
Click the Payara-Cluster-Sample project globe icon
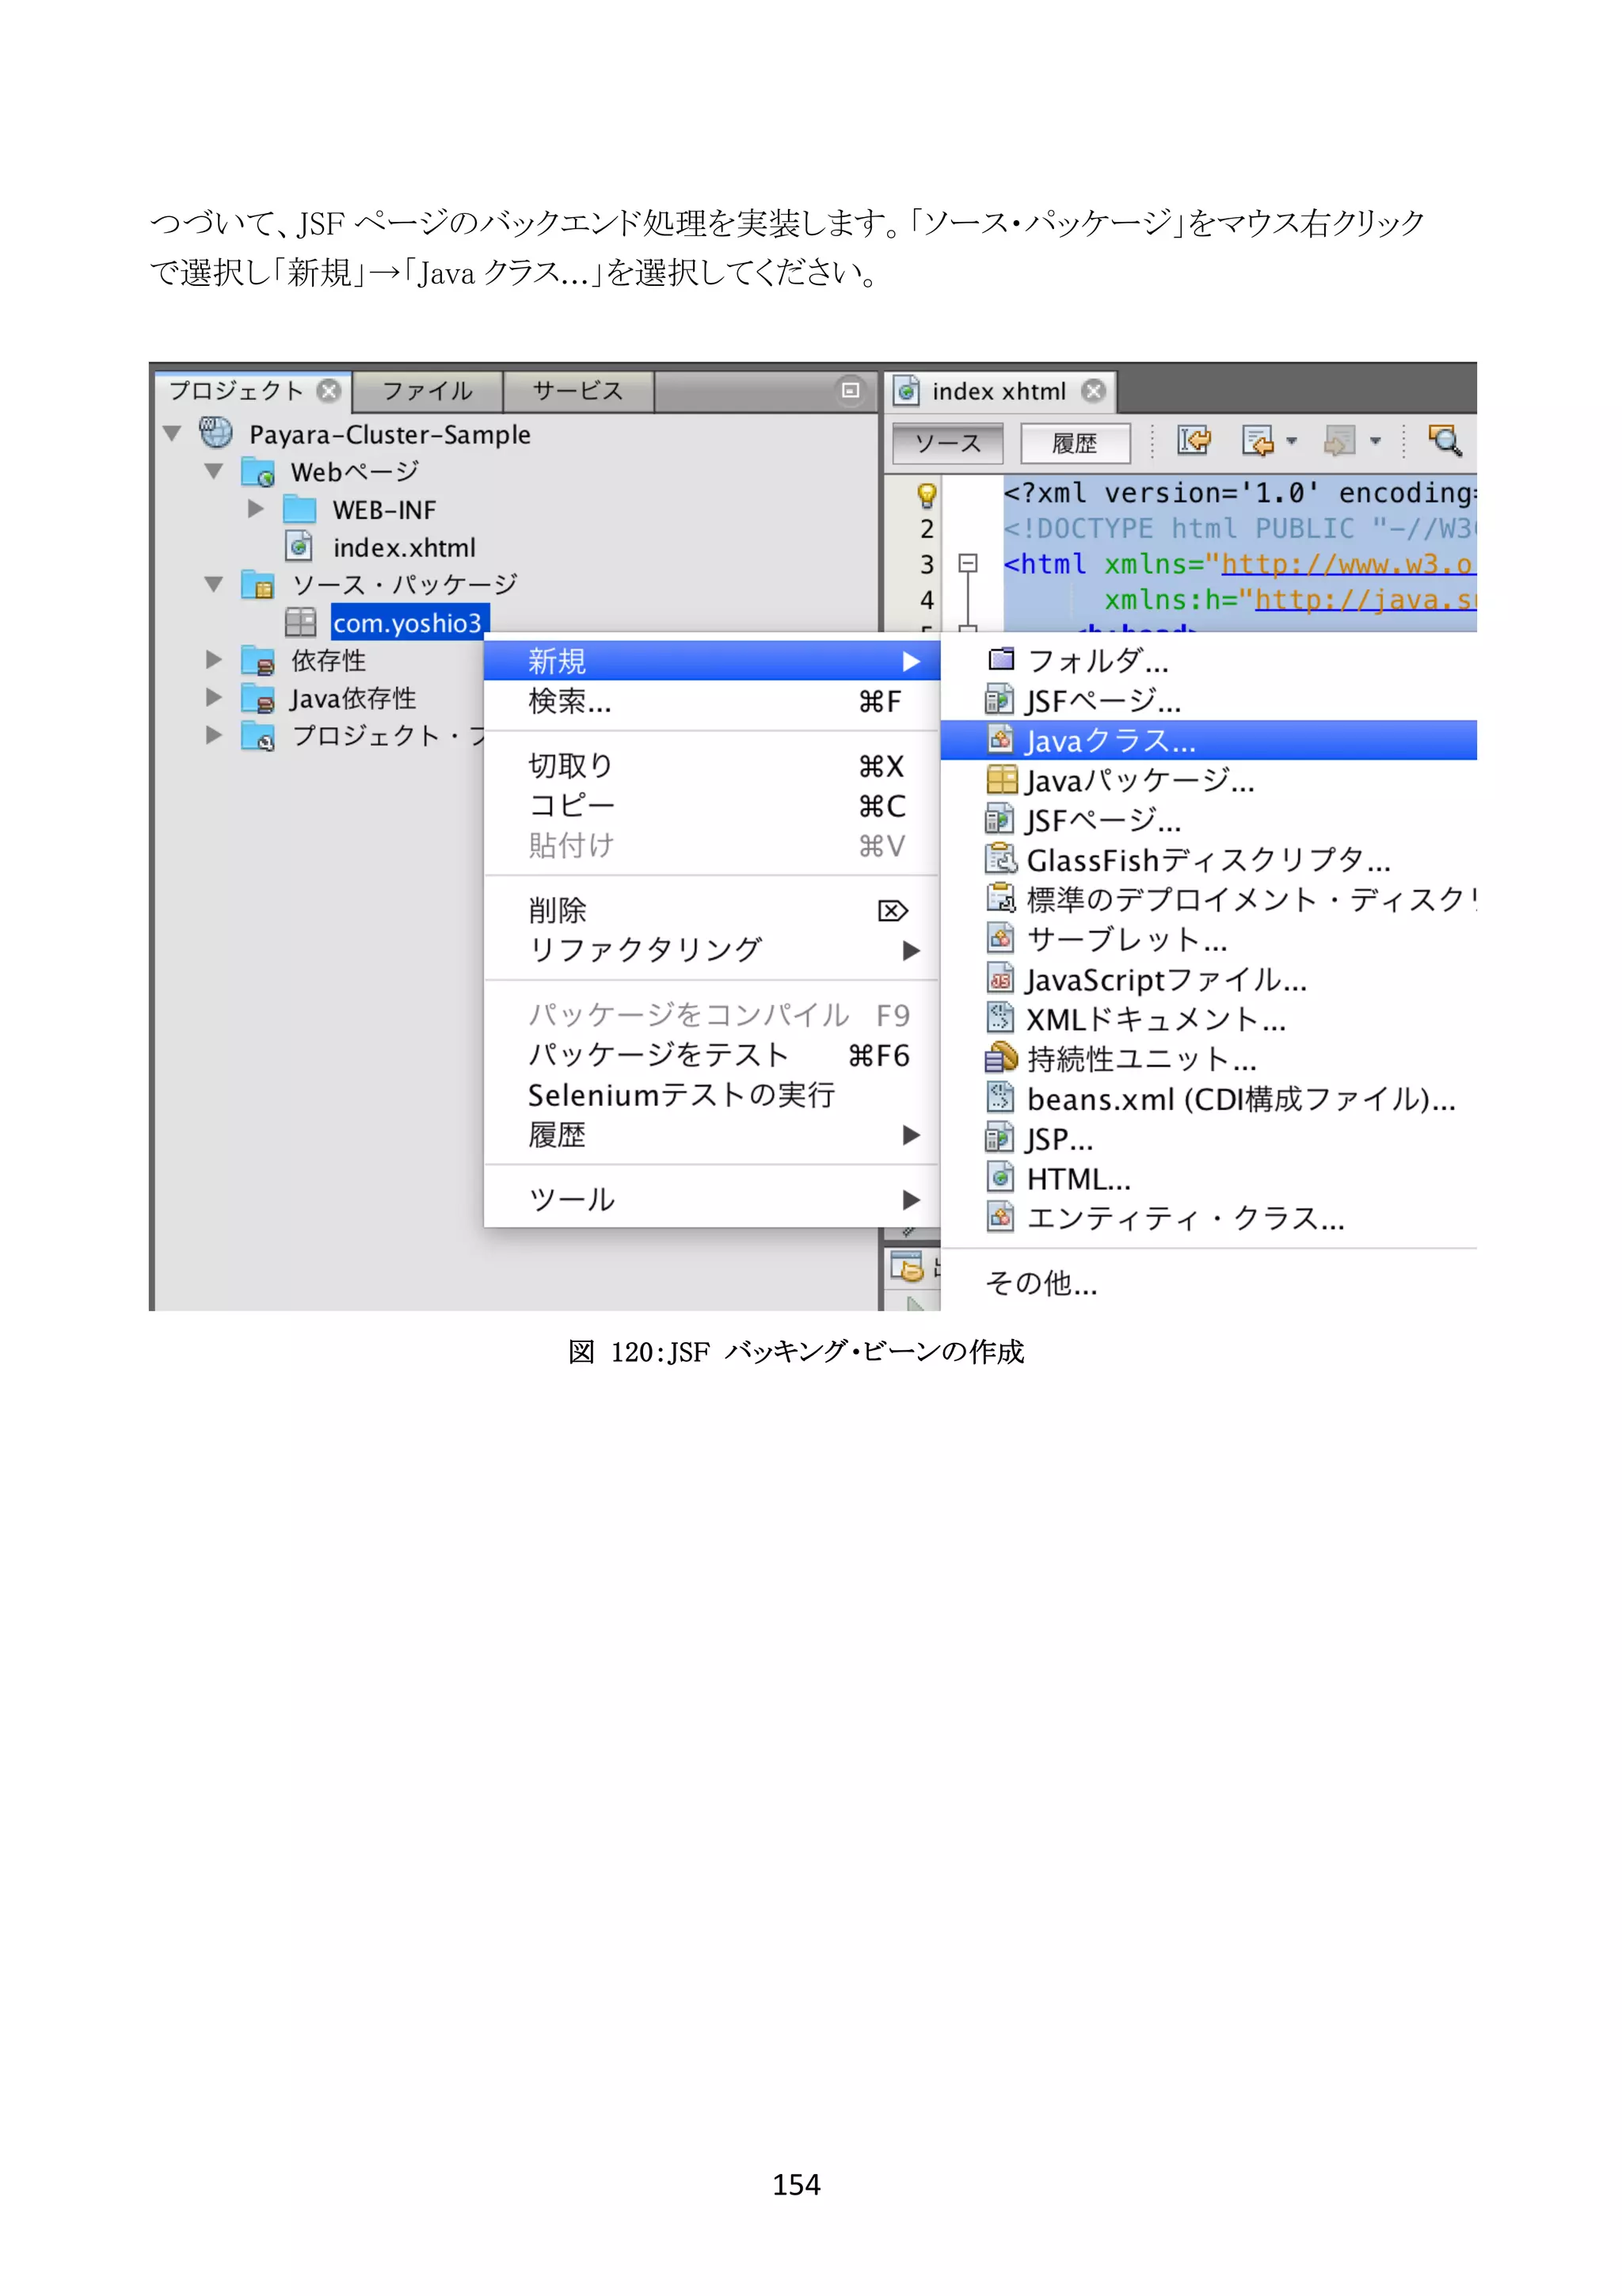[x=215, y=432]
